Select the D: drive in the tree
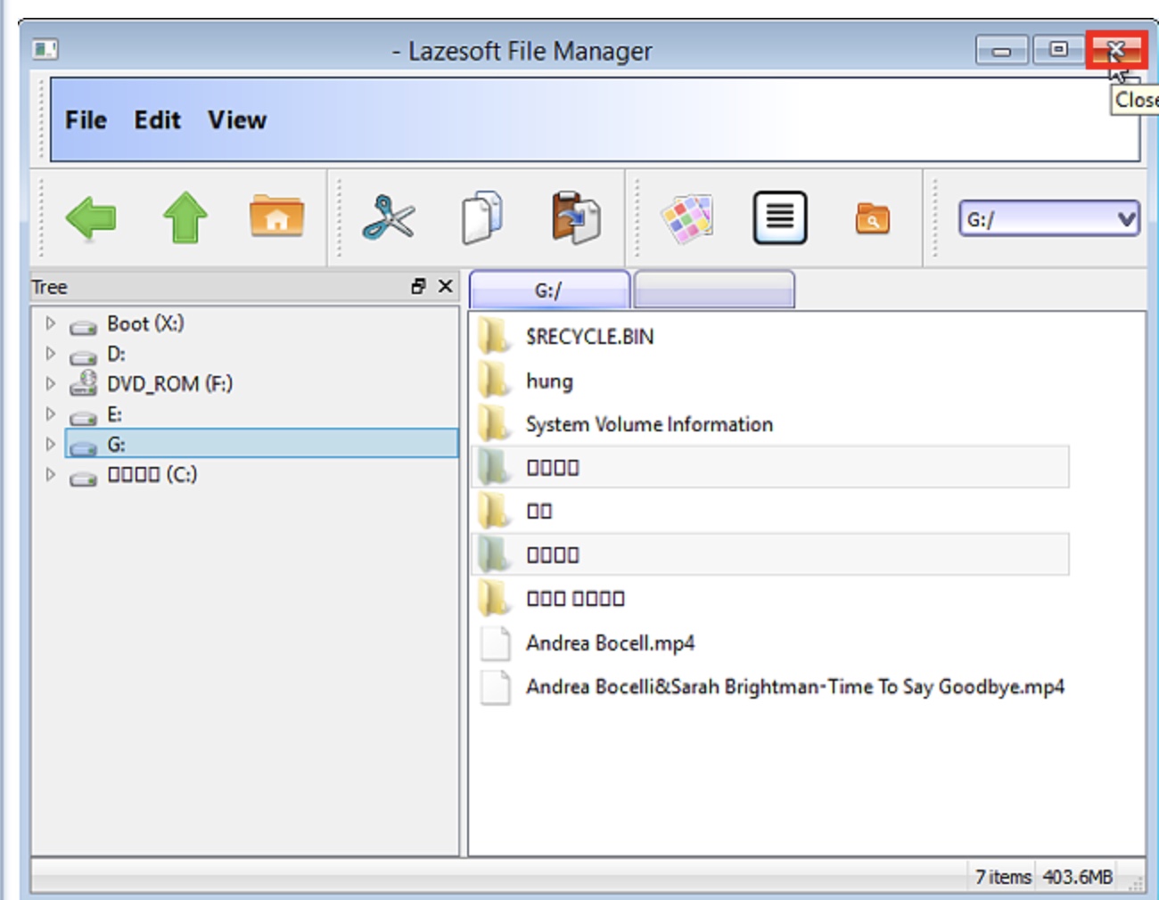 tap(97, 354)
